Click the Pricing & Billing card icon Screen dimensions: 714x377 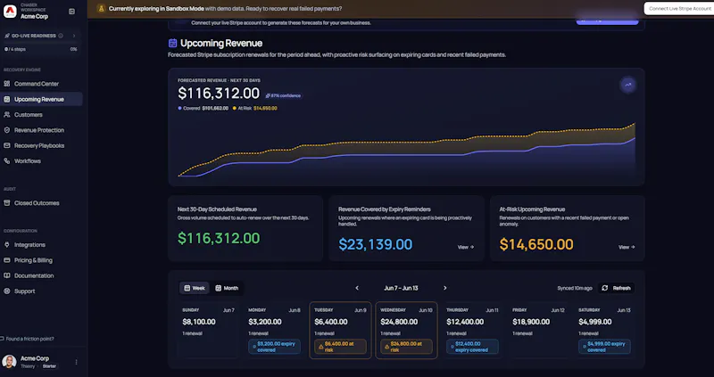tap(7, 260)
